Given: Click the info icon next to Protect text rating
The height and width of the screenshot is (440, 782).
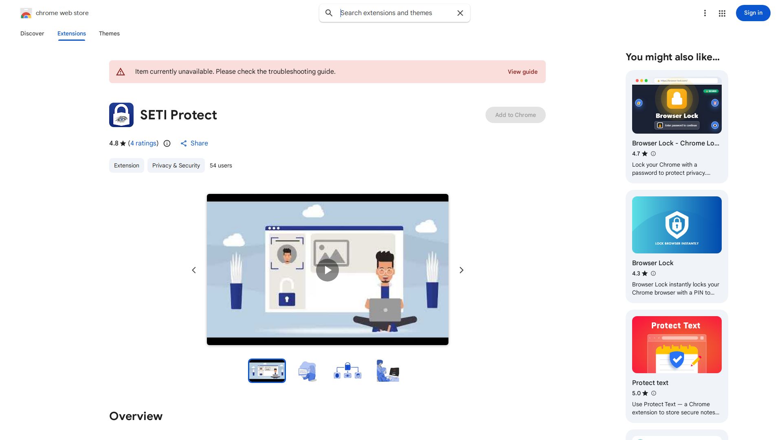Looking at the screenshot, I should 653,393.
